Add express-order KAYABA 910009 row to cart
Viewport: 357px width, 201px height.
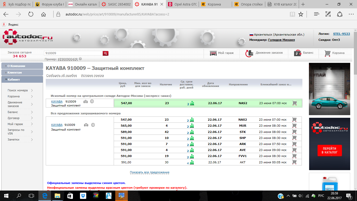click(x=295, y=103)
